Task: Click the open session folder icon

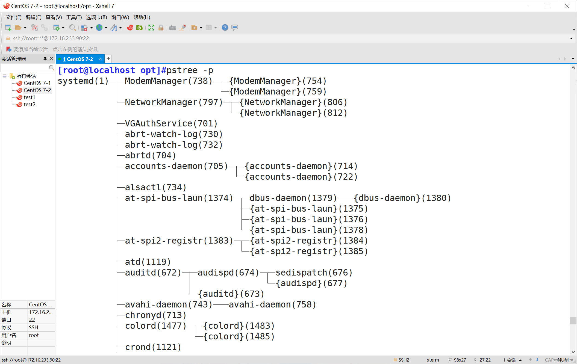Action: (x=18, y=28)
